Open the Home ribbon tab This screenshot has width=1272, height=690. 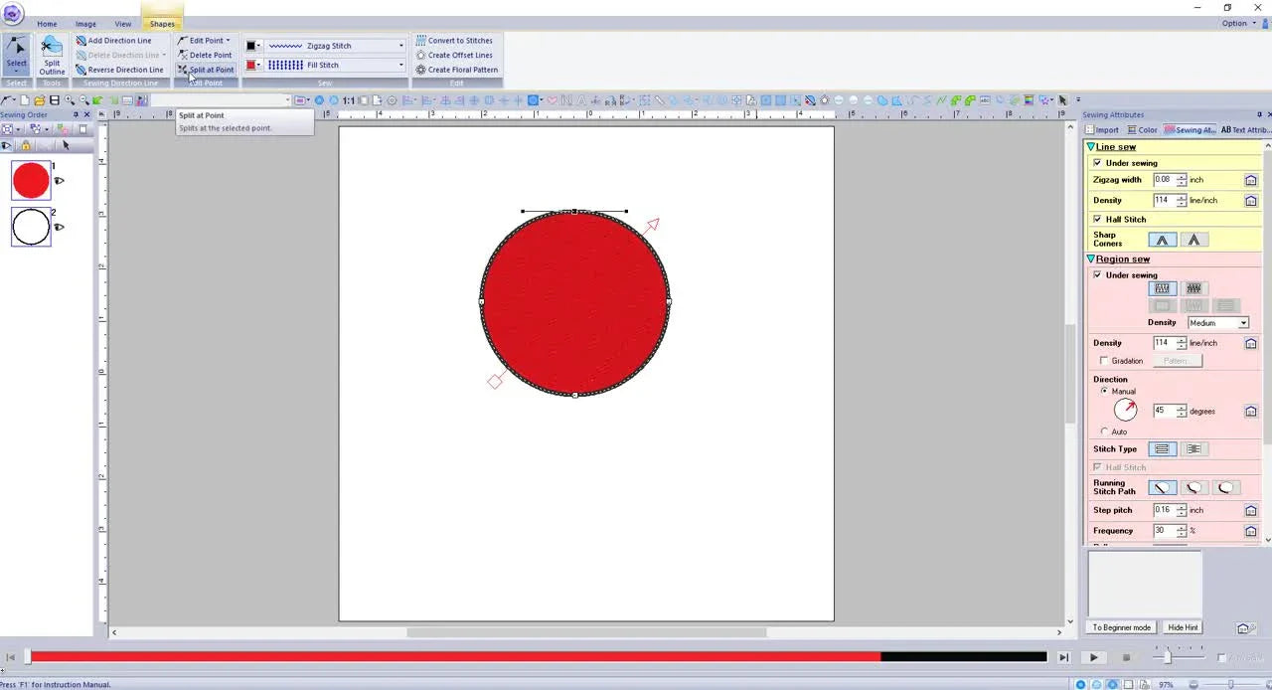[47, 24]
